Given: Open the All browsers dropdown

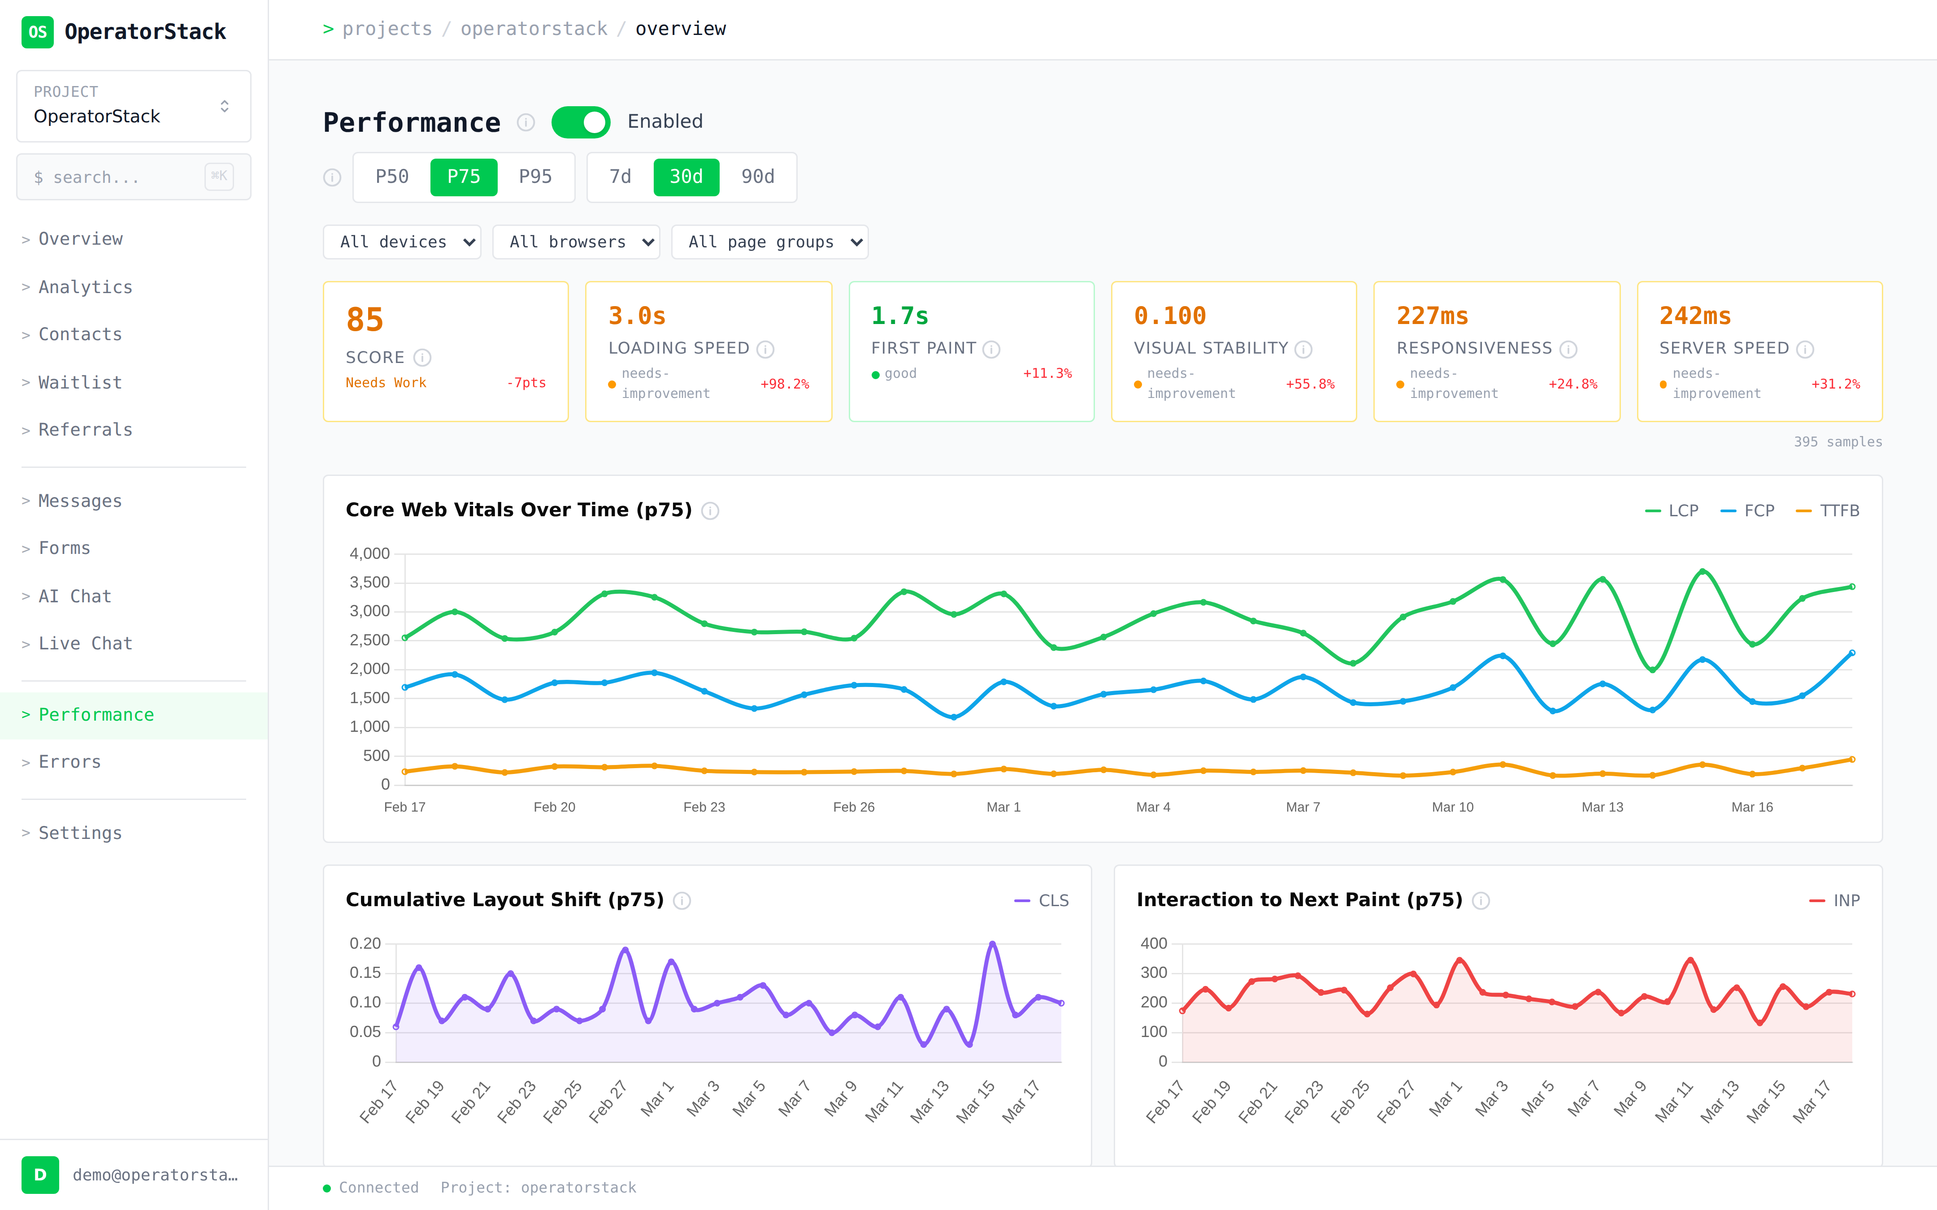Looking at the screenshot, I should pyautogui.click(x=576, y=242).
